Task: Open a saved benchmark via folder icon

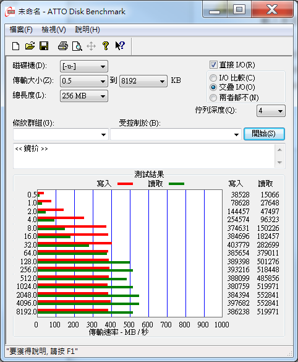Action: pos(30,46)
